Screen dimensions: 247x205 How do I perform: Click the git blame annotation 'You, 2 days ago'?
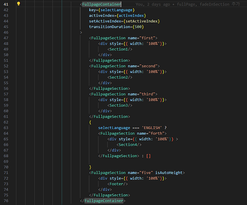click(x=153, y=4)
